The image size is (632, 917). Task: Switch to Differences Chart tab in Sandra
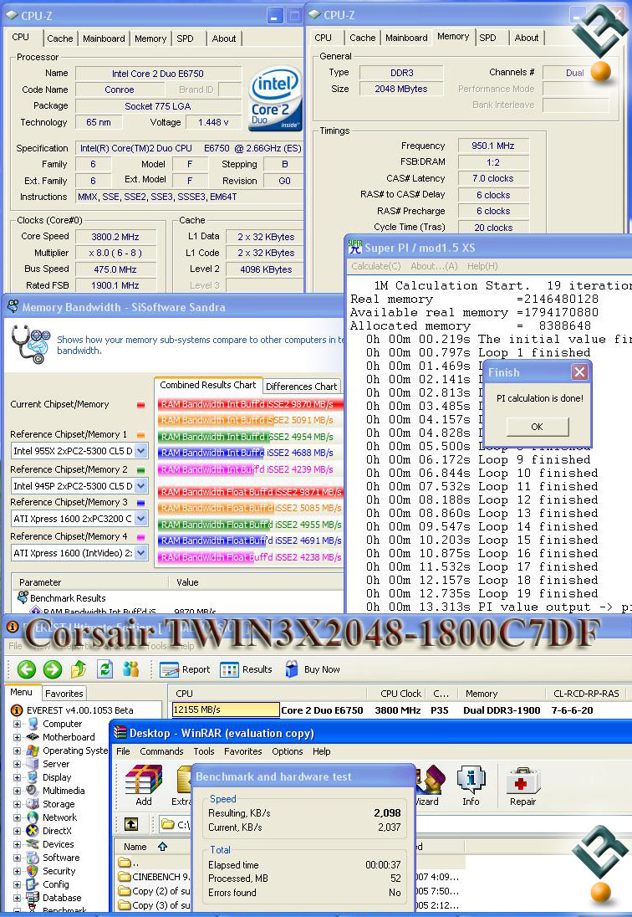click(302, 387)
